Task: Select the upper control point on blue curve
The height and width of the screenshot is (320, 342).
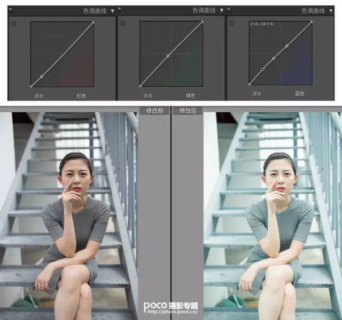Action: click(287, 46)
